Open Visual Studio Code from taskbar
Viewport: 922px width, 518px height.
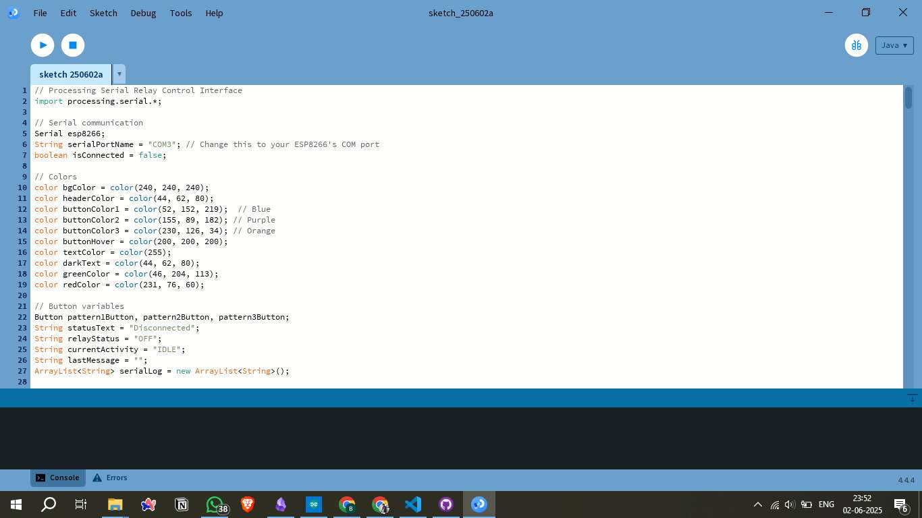[413, 505]
